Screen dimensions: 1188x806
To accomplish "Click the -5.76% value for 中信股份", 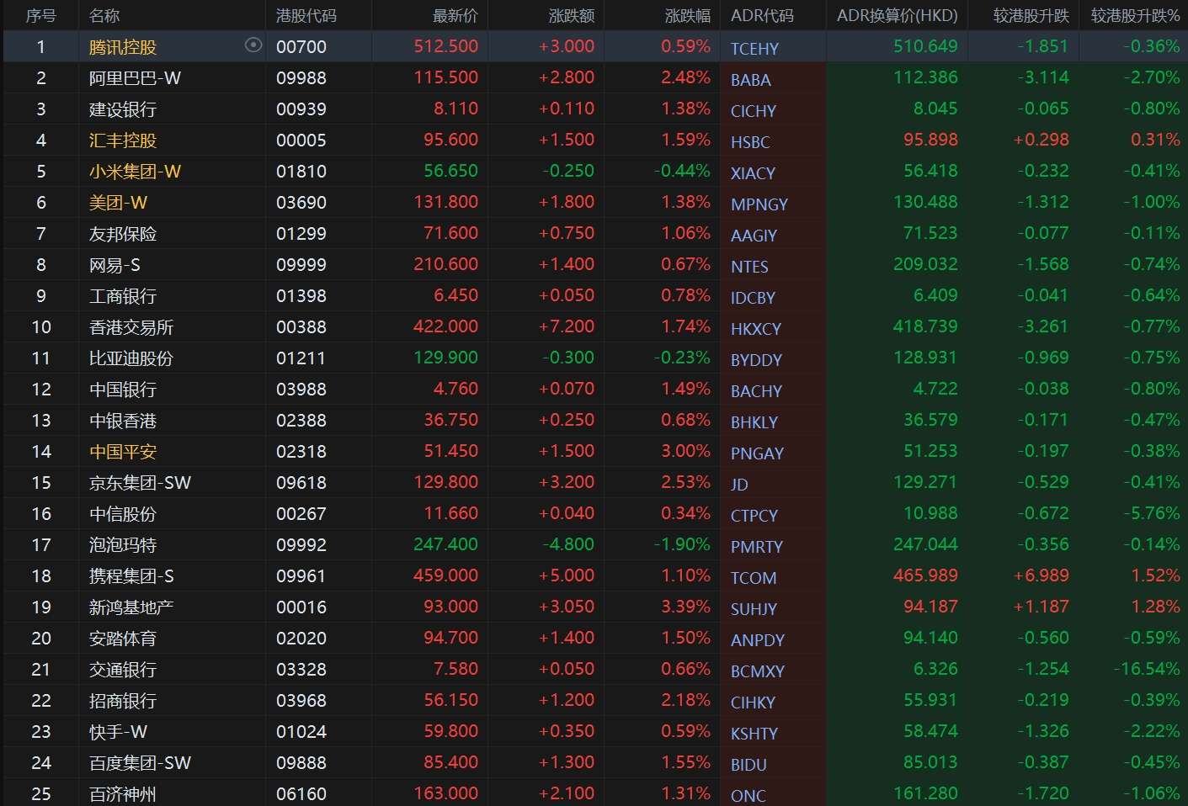I will pos(1152,513).
